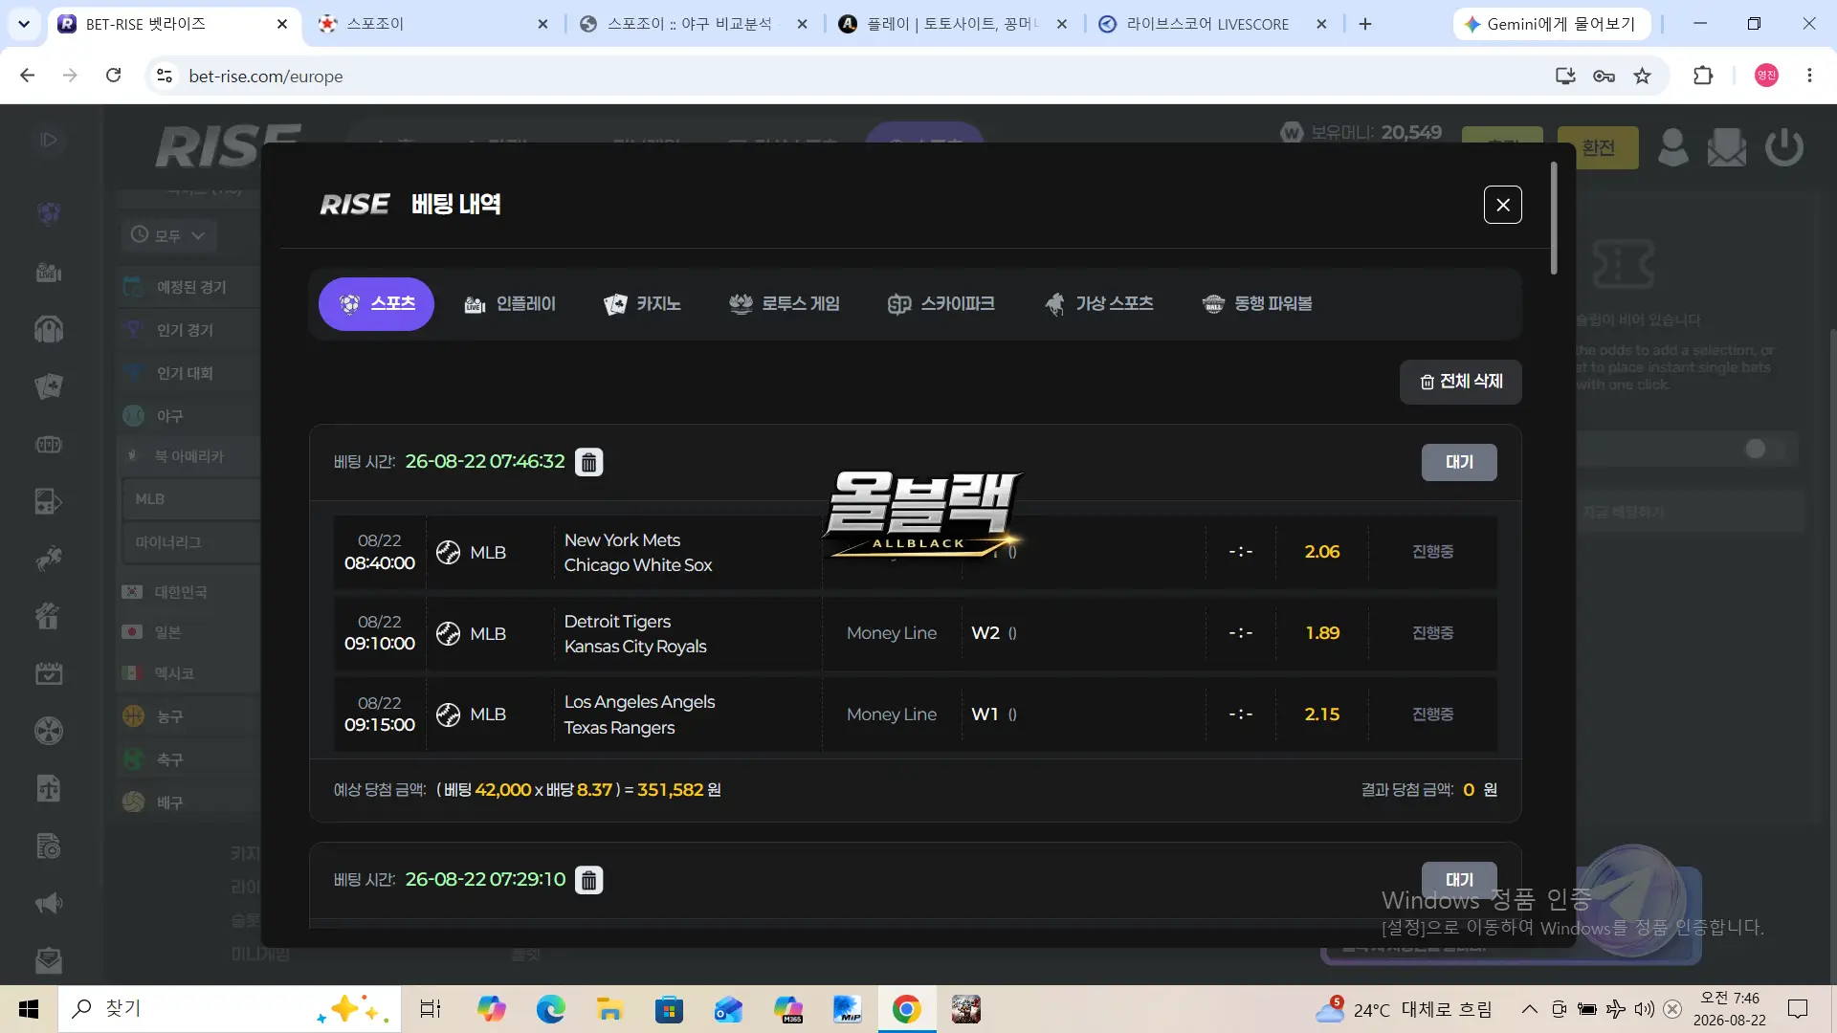
Task: Open the Windows Start menu
Action: click(29, 1009)
